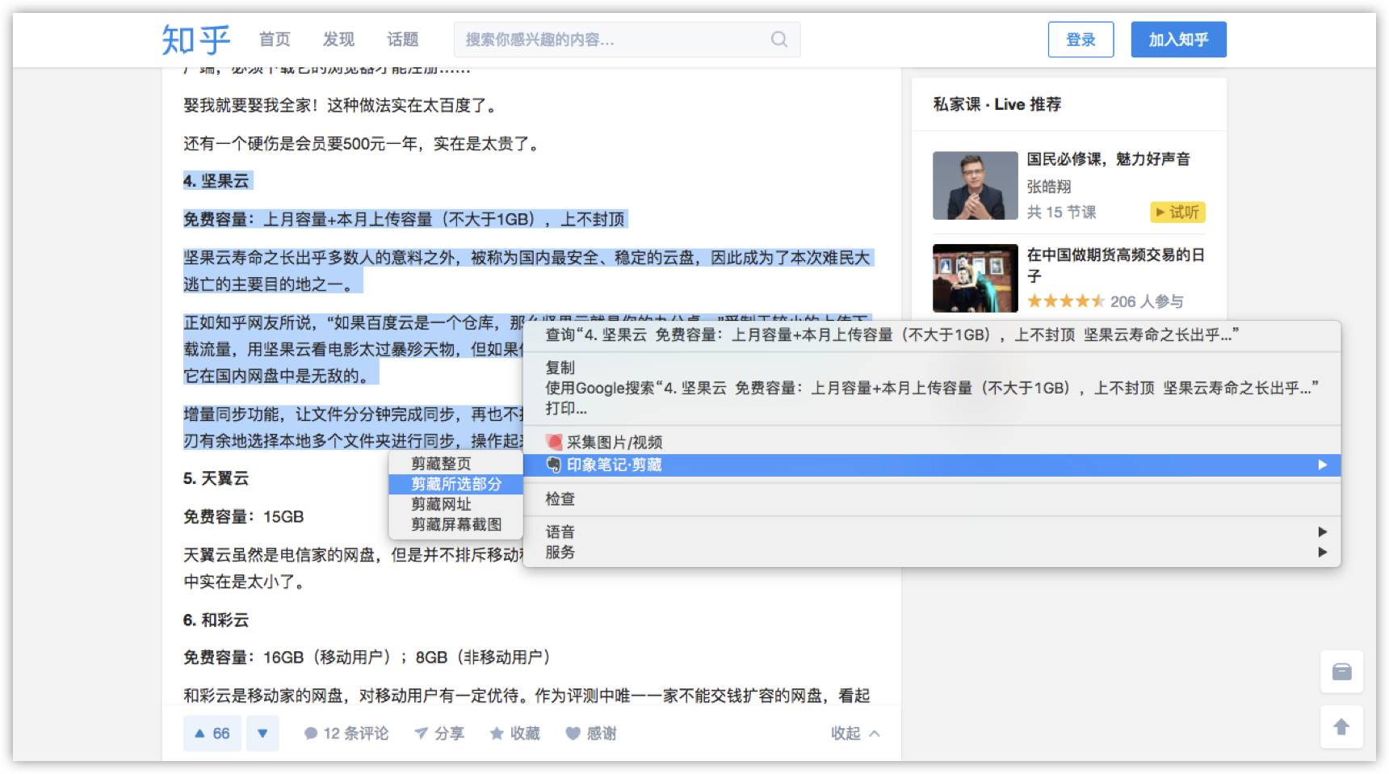Click the heading 4. 坚果云

click(x=216, y=181)
